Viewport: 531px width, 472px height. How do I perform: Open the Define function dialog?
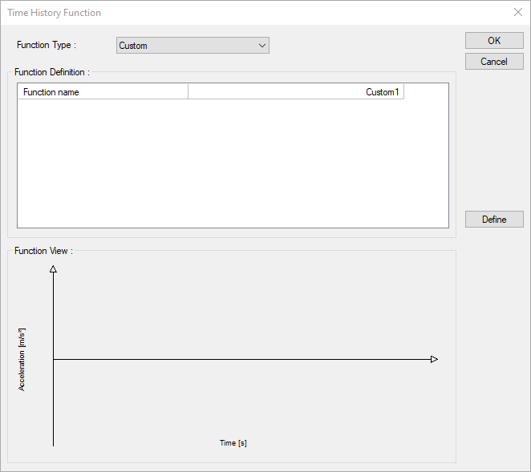pyautogui.click(x=494, y=220)
